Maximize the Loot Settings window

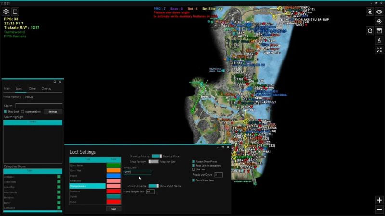point(223,147)
